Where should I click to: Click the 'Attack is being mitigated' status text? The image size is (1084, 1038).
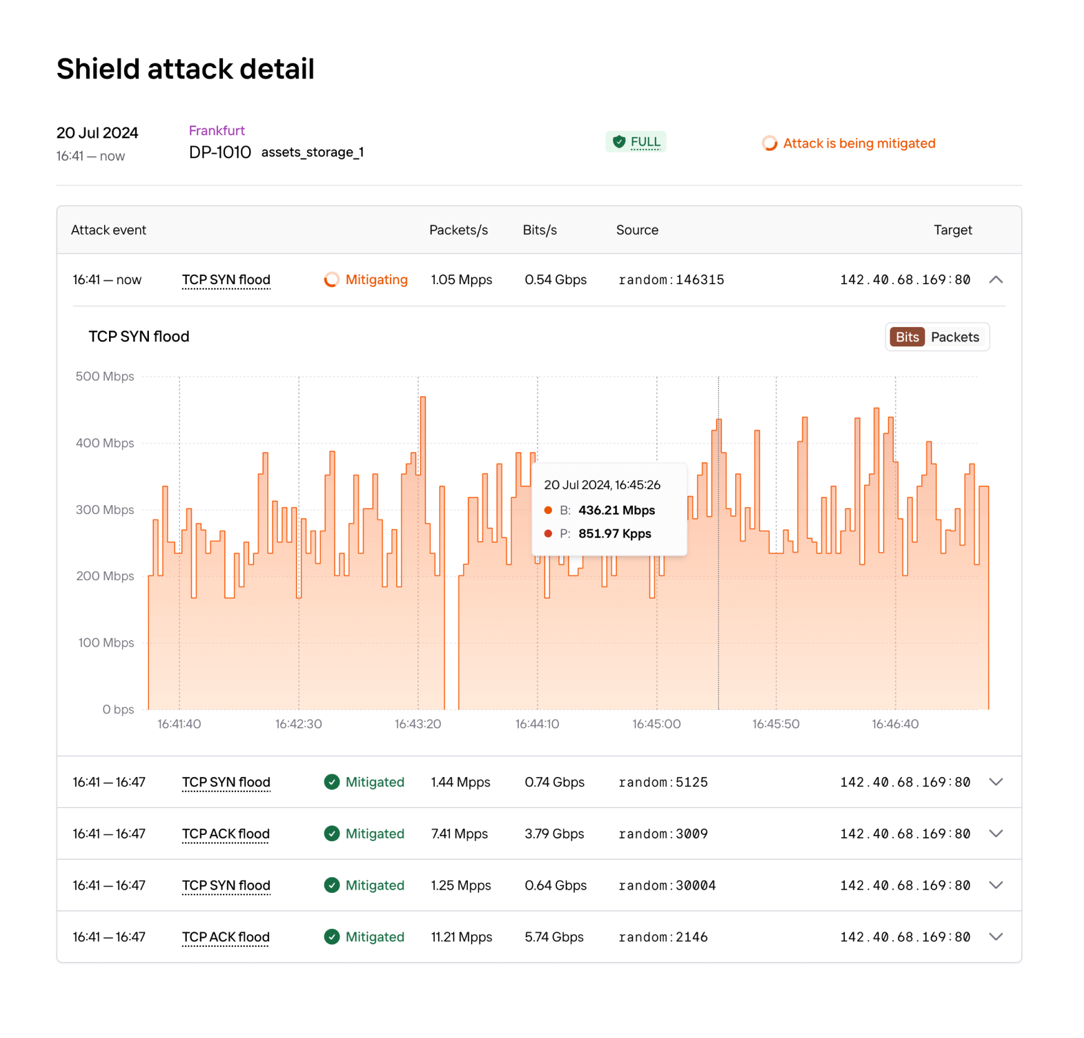coord(859,143)
